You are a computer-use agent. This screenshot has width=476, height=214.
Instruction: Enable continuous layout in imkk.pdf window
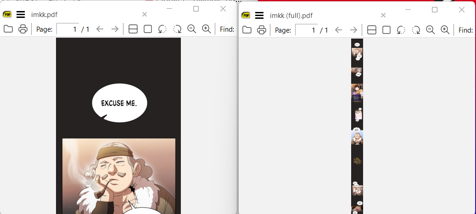coord(133,29)
